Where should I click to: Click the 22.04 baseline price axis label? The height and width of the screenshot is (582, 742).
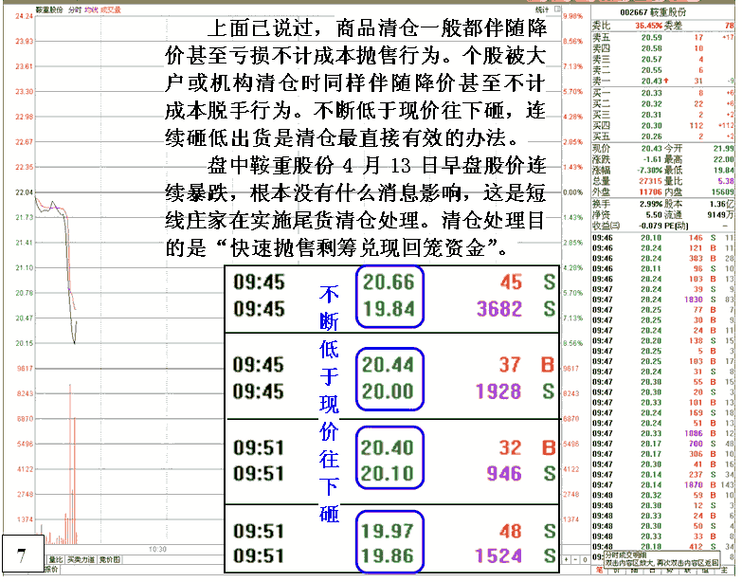[x=24, y=192]
